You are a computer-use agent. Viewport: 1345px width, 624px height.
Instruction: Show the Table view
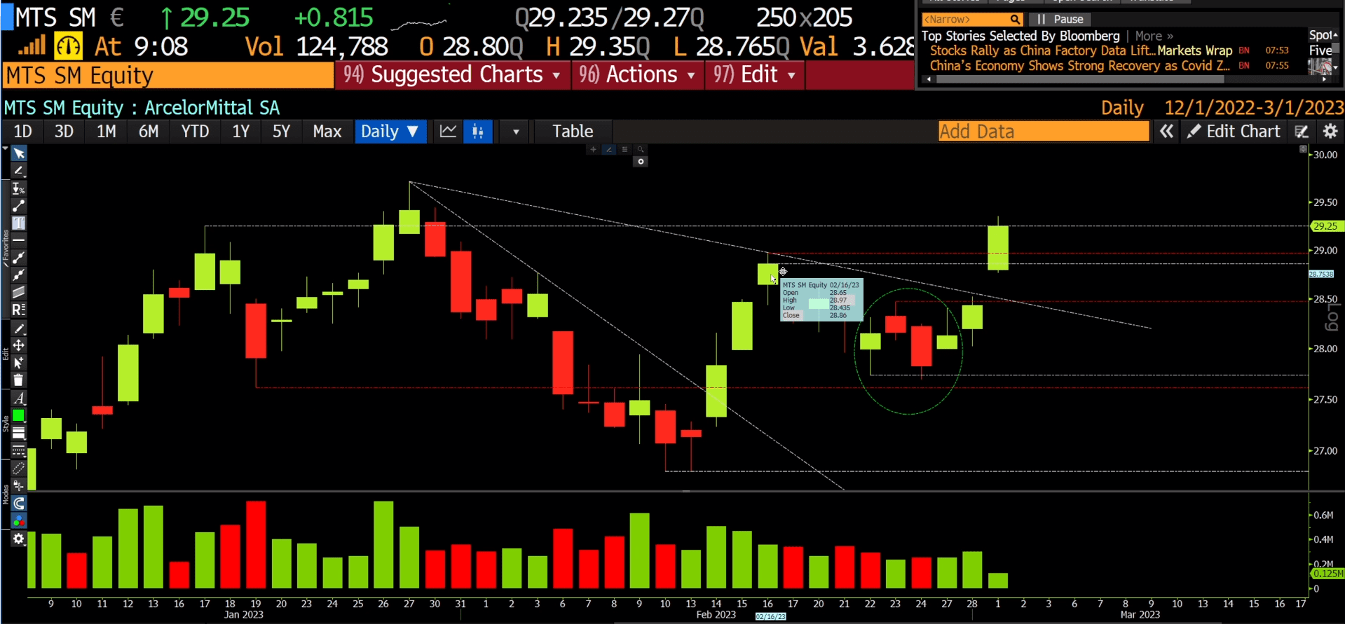[573, 132]
